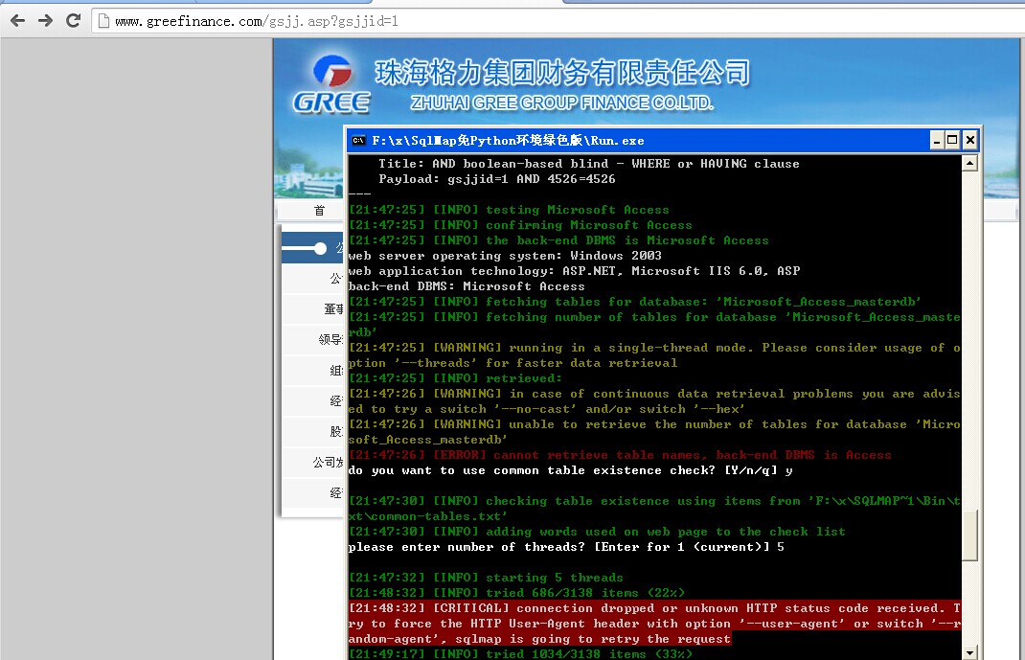Click the 'adding words used on web page' line
The height and width of the screenshot is (660, 1025).
click(x=597, y=532)
